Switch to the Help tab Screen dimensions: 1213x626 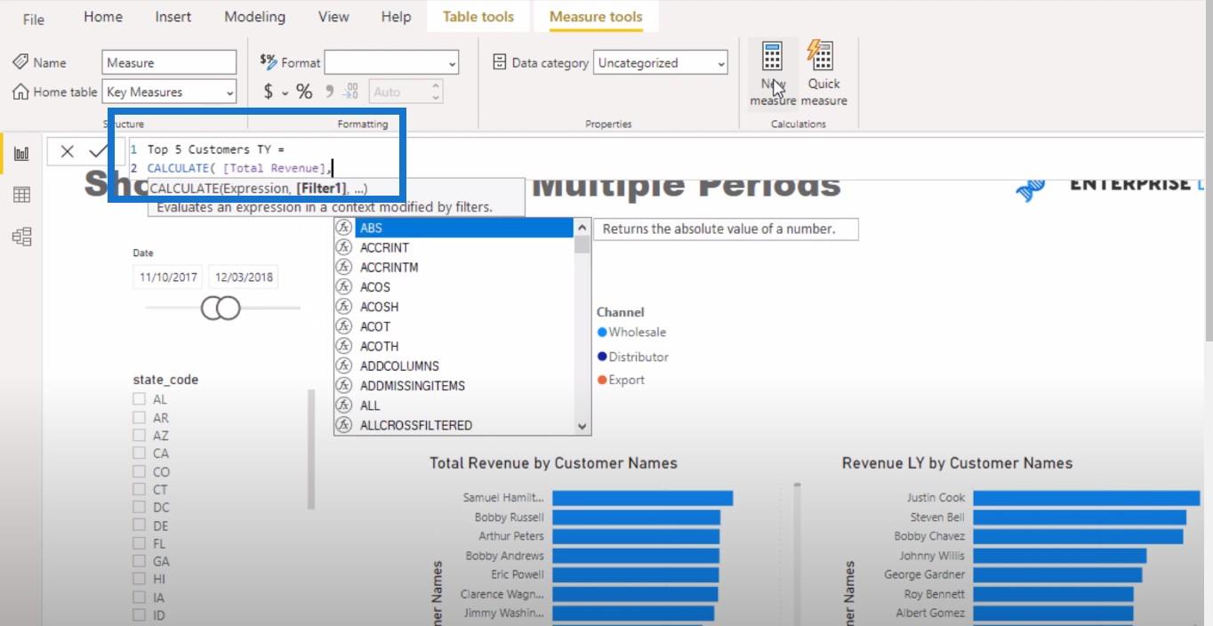pyautogui.click(x=396, y=17)
